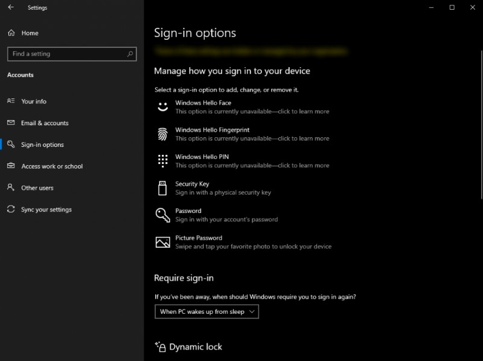Click the search magnifier in Find a setting
Screen dimensions: 483x361
click(129, 54)
